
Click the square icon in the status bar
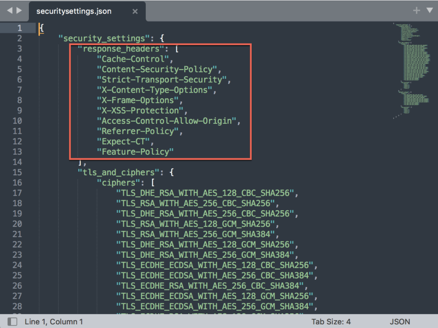[x=12, y=321]
